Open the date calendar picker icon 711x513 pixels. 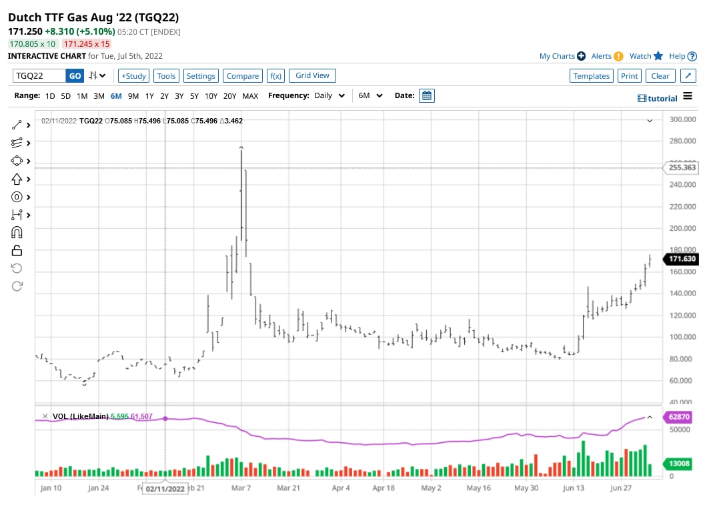(x=427, y=95)
